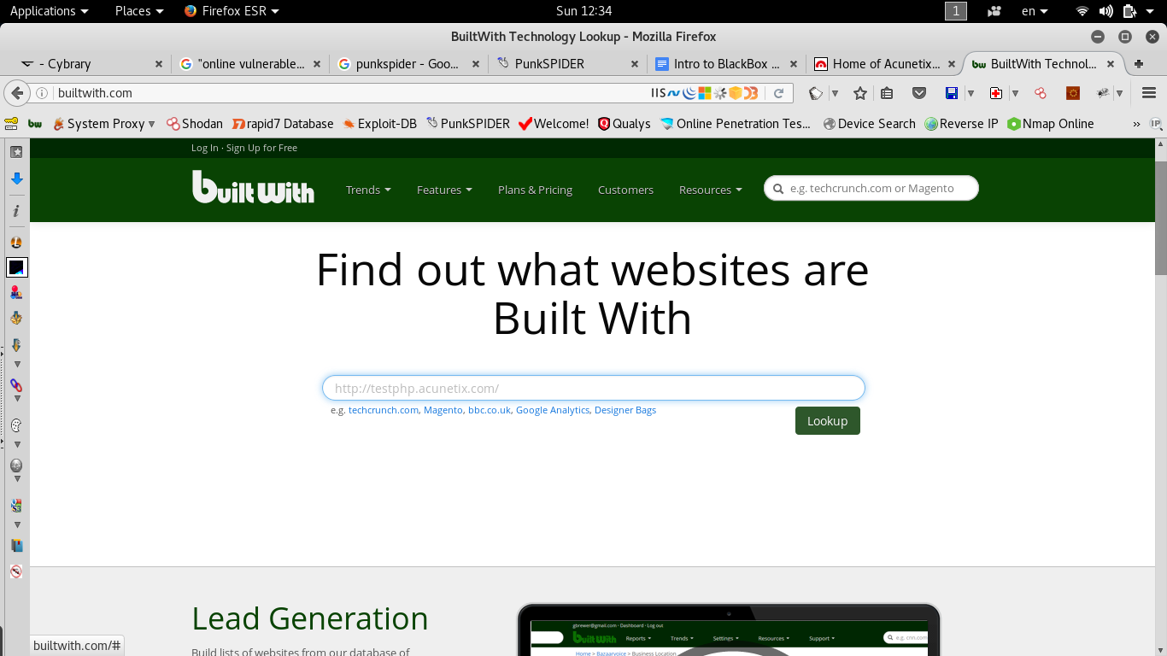Open dropdown arrow next to tag icon
1167x656 pixels.
(x=835, y=93)
